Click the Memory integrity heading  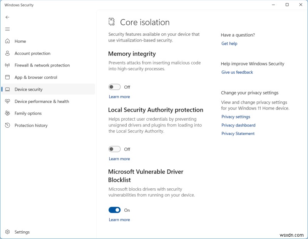click(132, 54)
